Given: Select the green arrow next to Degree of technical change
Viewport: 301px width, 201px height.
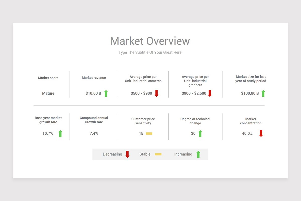Looking at the screenshot, I should (200, 133).
